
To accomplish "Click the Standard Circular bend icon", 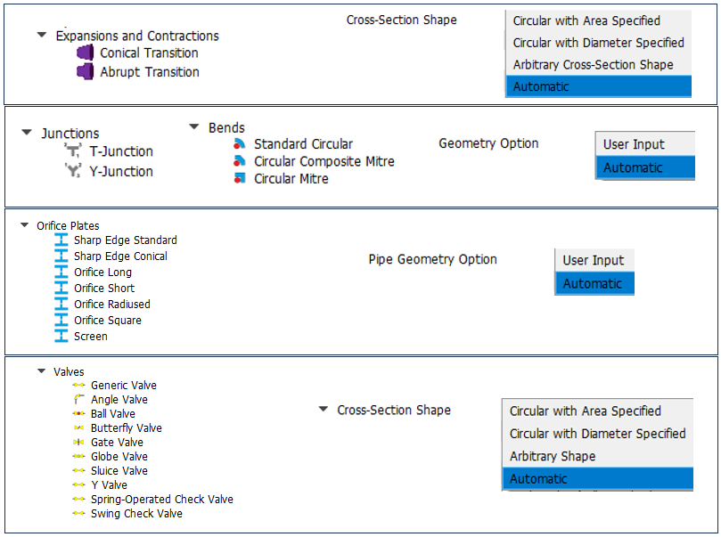I will click(x=239, y=144).
